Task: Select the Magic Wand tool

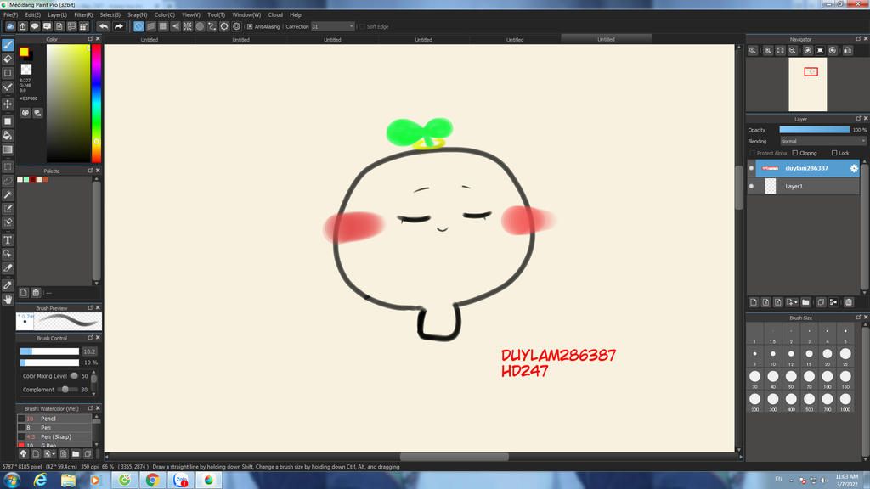Action: pyautogui.click(x=8, y=194)
